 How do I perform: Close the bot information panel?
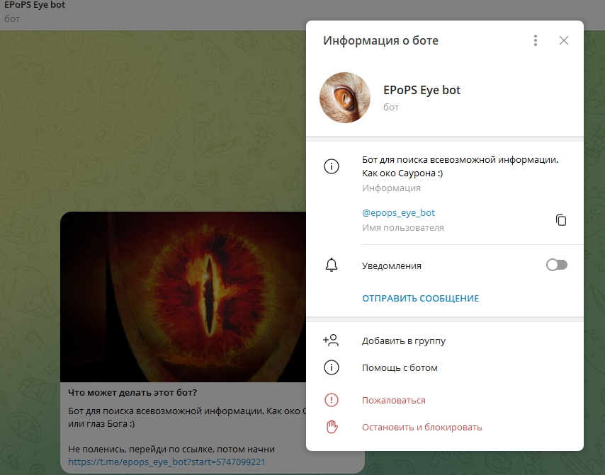pyautogui.click(x=564, y=40)
